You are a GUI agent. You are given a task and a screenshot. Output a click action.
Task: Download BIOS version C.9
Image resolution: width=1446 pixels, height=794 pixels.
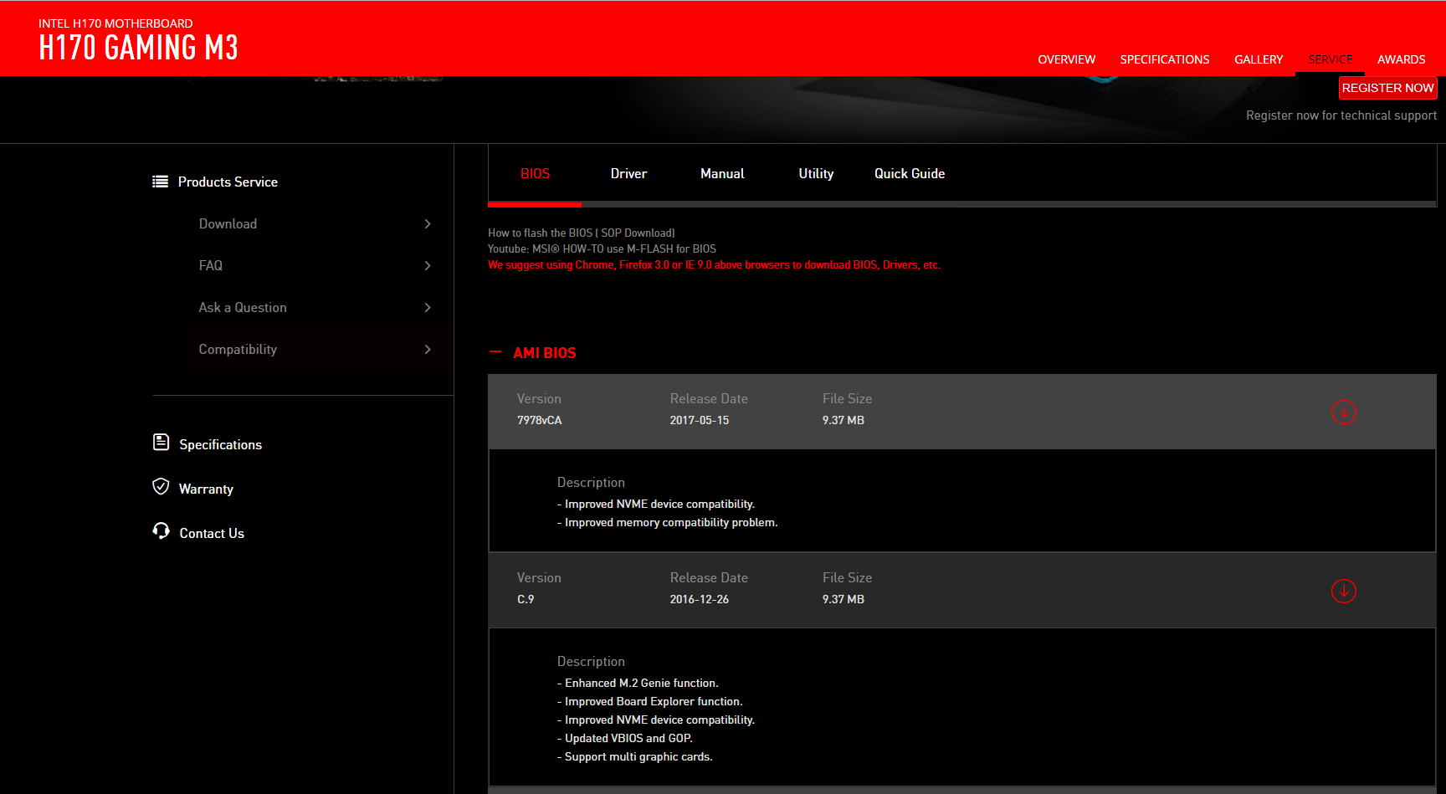point(1343,591)
